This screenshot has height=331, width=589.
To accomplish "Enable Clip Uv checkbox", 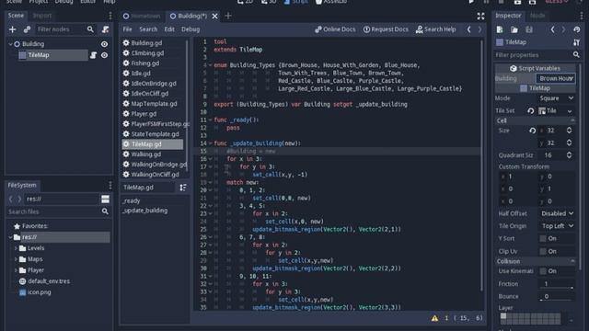I will (x=543, y=251).
